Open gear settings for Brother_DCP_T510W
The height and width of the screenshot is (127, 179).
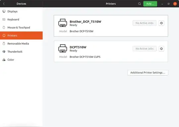click(161, 23)
